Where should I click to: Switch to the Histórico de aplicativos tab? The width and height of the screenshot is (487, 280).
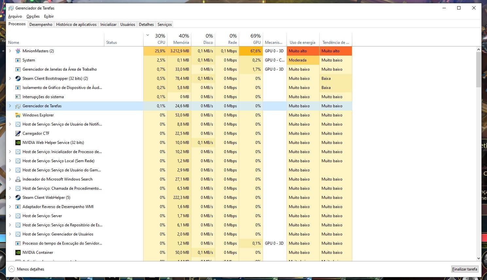76,25
